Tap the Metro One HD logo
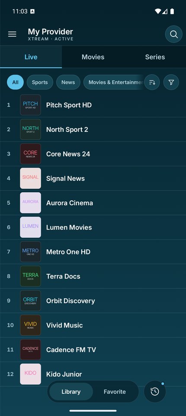 [x=30, y=252]
